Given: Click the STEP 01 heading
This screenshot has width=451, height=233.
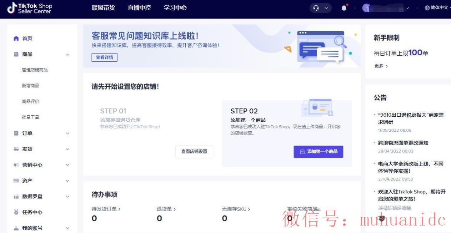Looking at the screenshot, I should [x=113, y=111].
